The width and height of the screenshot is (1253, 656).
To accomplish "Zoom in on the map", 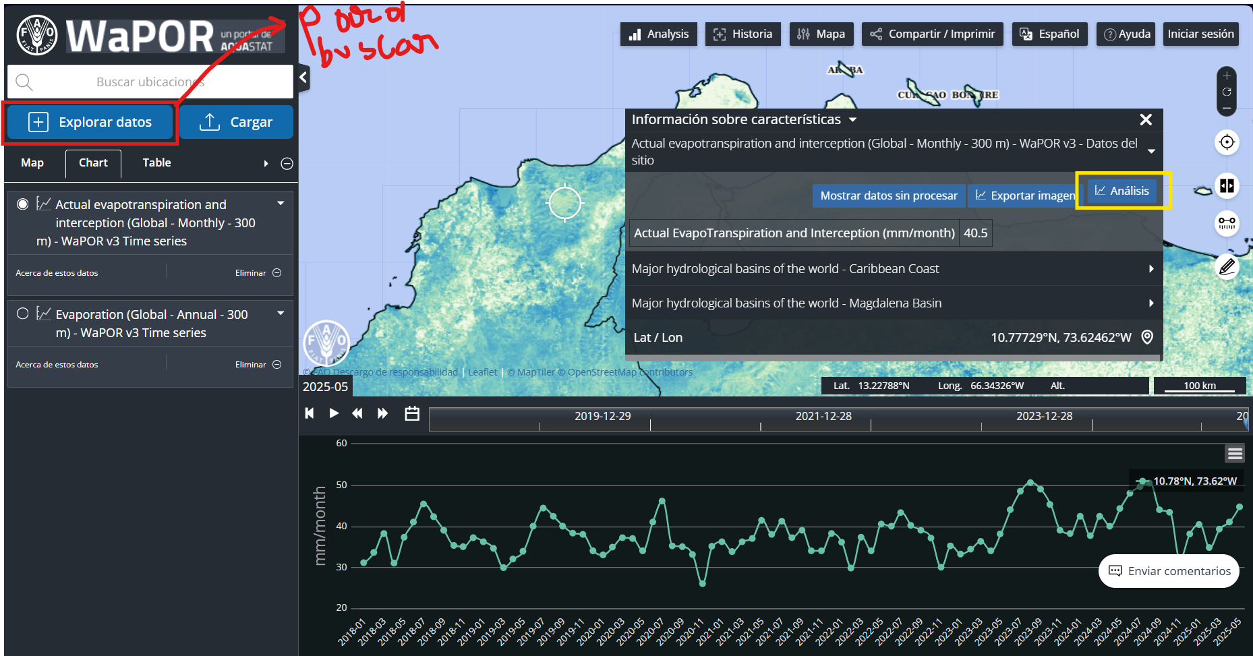I will click(x=1227, y=76).
